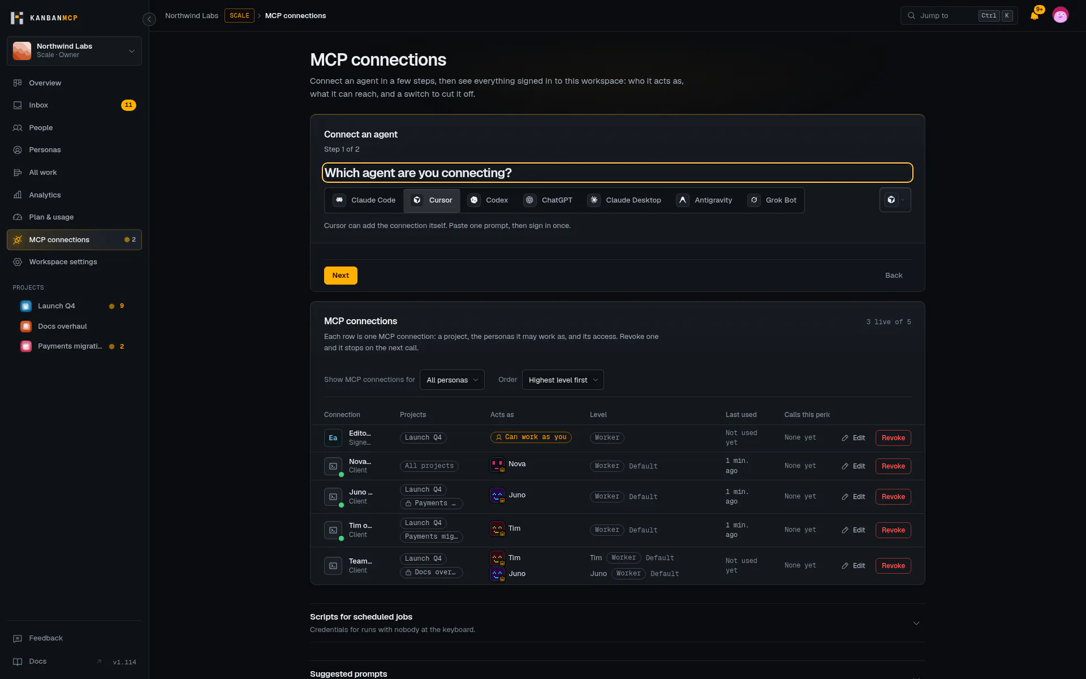The height and width of the screenshot is (679, 1086).
Task: Click the Team connection terminal icon
Action: [333, 566]
